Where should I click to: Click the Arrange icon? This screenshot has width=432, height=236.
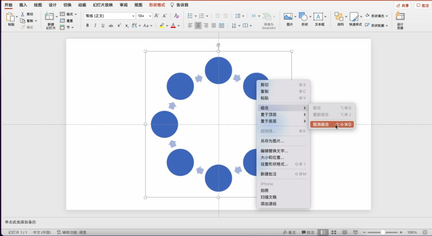point(339,16)
